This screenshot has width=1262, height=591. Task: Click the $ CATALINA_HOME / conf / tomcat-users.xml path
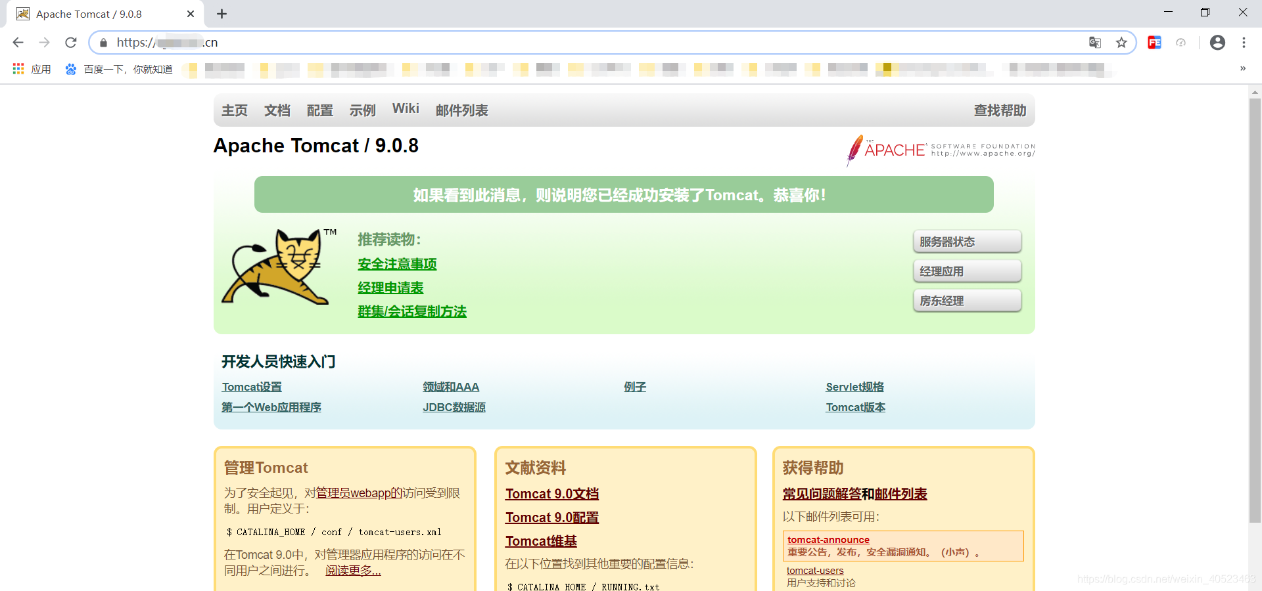pyautogui.click(x=334, y=532)
